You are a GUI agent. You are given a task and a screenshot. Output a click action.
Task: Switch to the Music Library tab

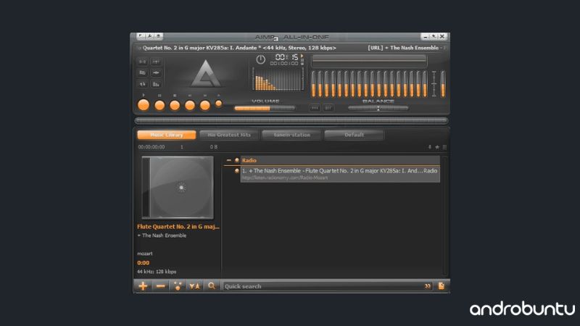tap(167, 135)
